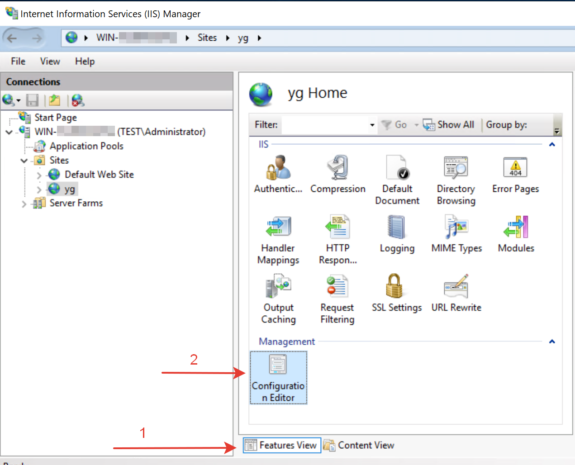The image size is (575, 465).
Task: Open the Request Filtering feature
Action: pyautogui.click(x=337, y=299)
